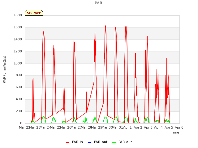The width and height of the screenshot is (198, 148).
Task: Click the Mar 30 red peak near 1600
Action: [x=105, y=26]
